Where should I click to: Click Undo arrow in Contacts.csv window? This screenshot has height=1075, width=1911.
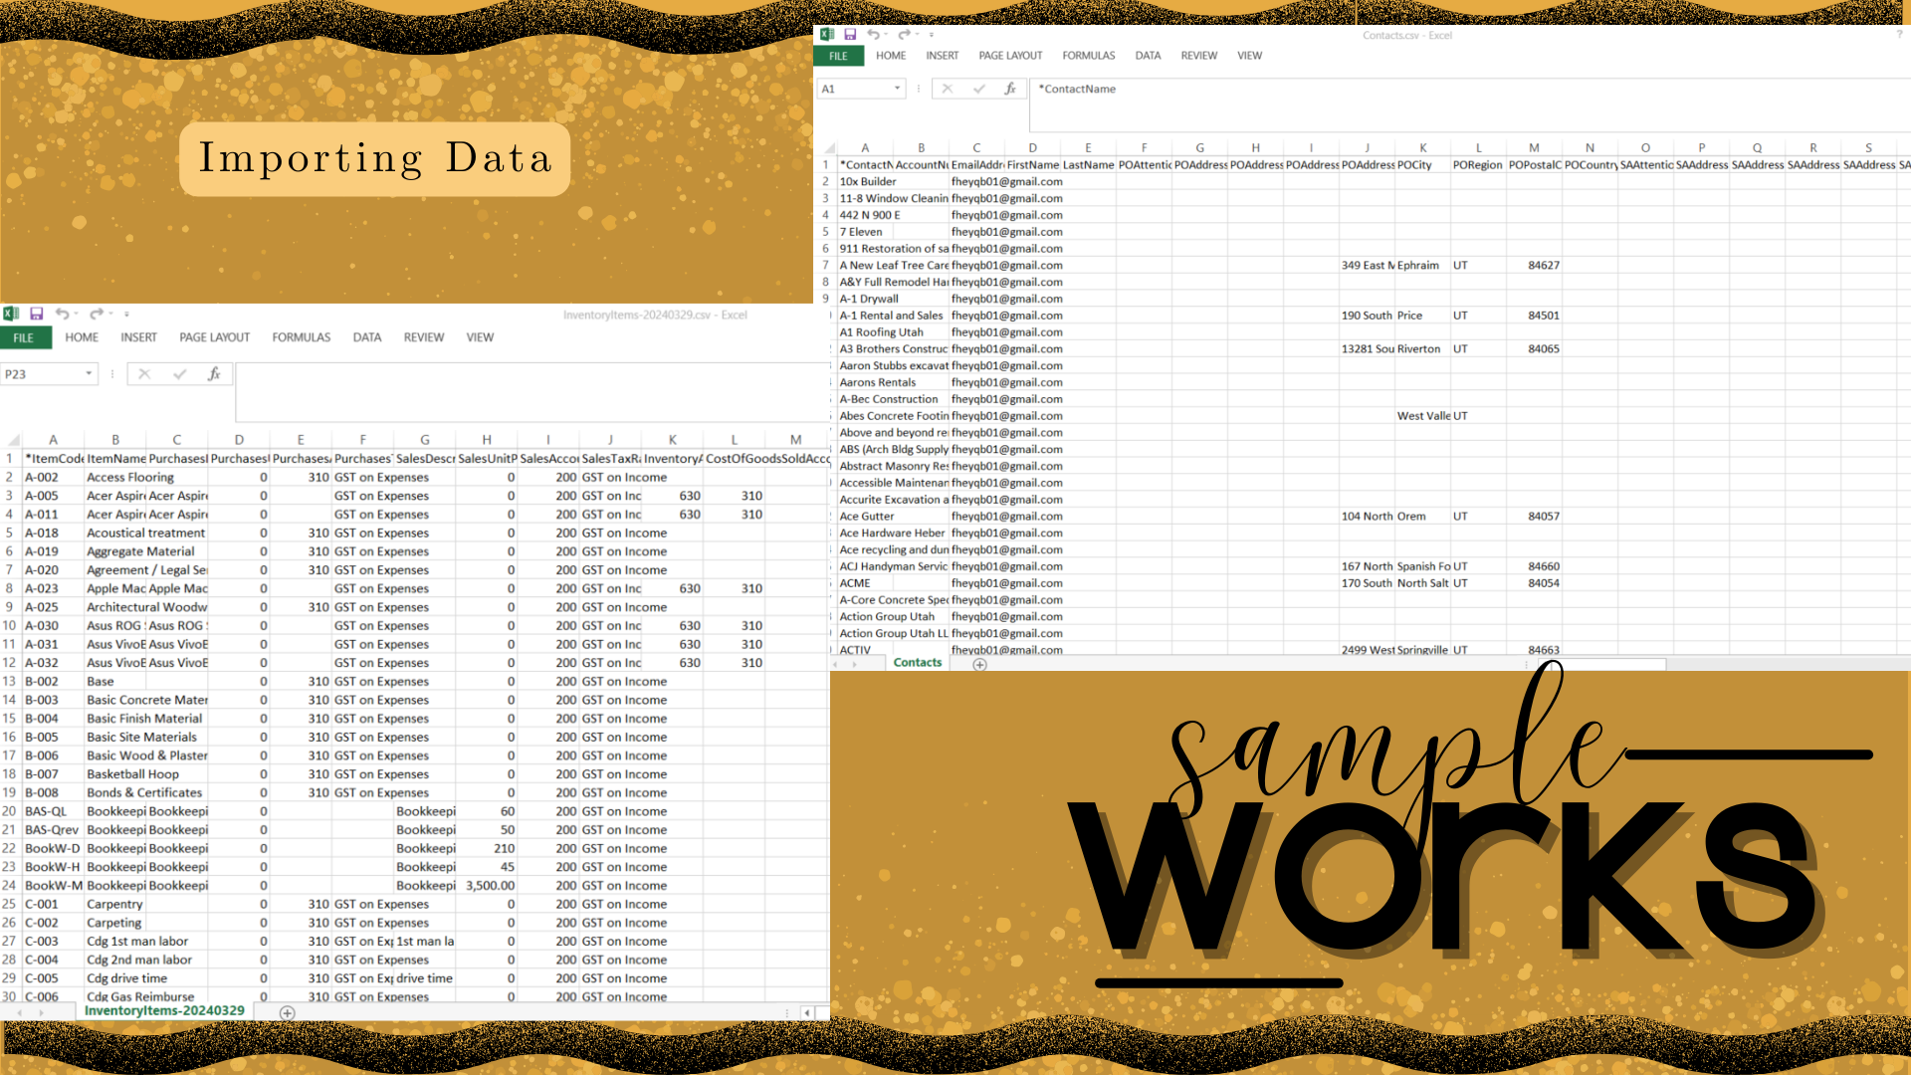(x=872, y=35)
